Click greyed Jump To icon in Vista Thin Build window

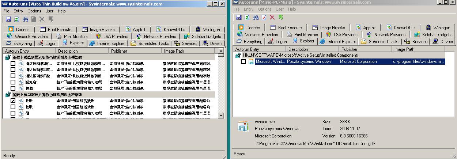click(50, 19)
